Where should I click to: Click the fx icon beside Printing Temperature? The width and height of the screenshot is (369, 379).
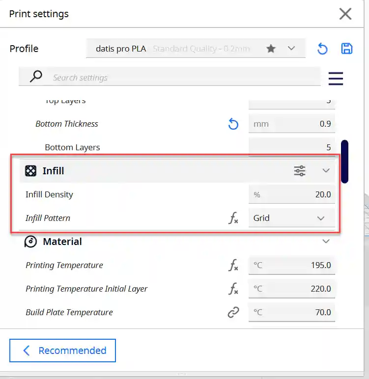[x=233, y=265]
